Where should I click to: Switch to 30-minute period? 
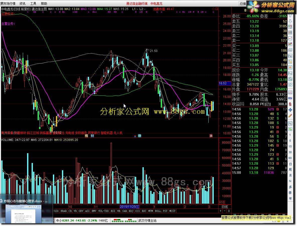[x=290, y=152]
